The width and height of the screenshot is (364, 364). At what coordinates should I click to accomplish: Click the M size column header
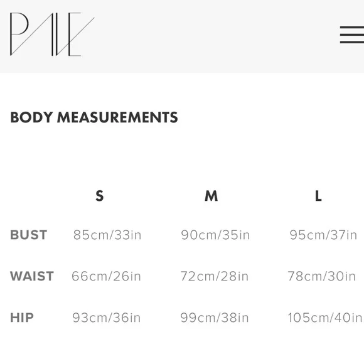211,196
